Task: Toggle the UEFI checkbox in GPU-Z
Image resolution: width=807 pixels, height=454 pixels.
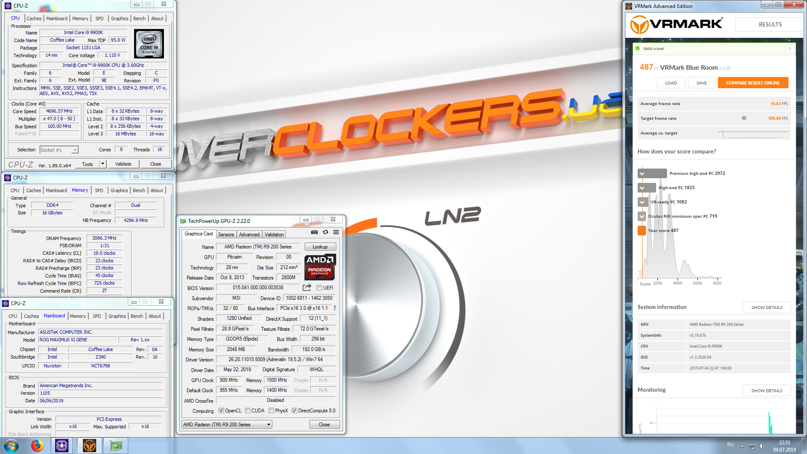Action: (319, 288)
